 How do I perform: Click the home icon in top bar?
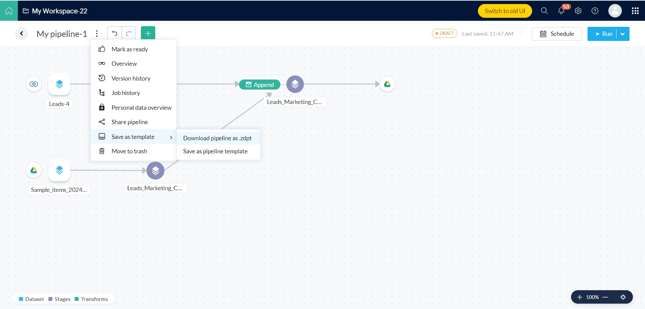click(x=9, y=11)
